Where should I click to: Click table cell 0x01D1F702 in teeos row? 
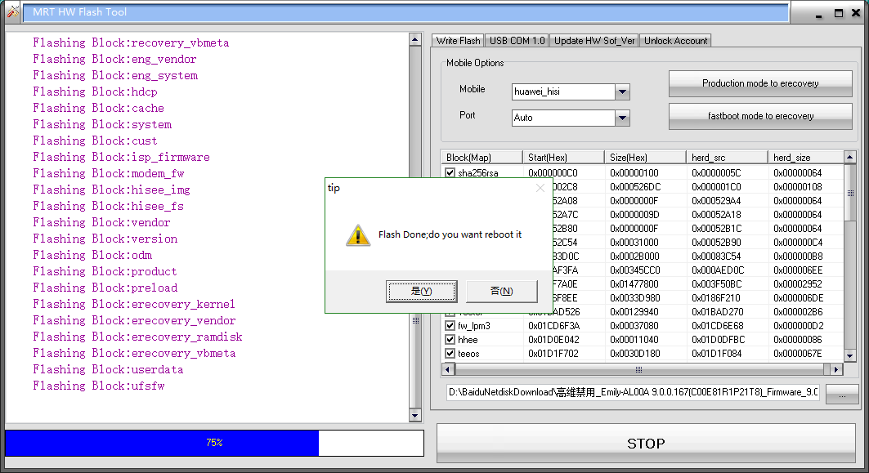[553, 354]
